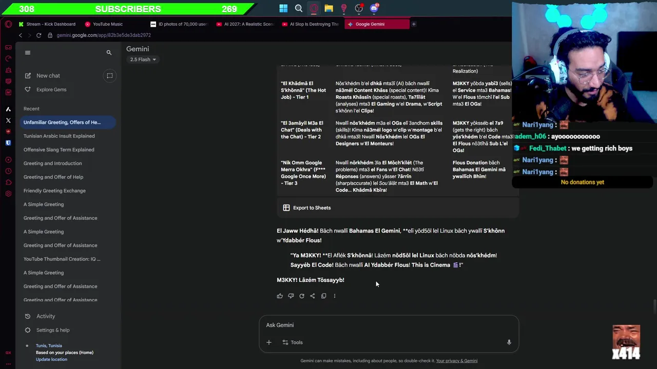Screen dimensions: 657x369
Task: Collapse Gemini main menu hamburger icon
Action: [x=28, y=52]
